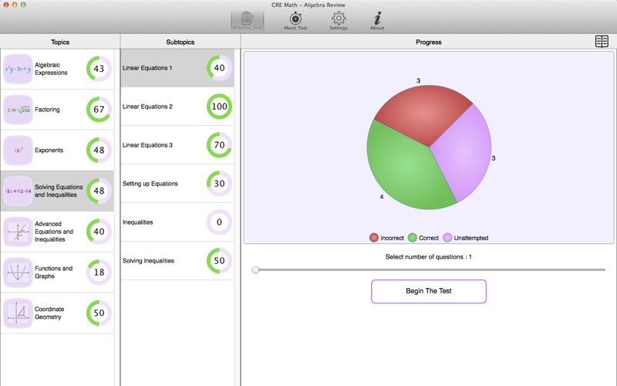Click the Correct legend label
Viewport: 617px width, 386px height.
point(429,238)
